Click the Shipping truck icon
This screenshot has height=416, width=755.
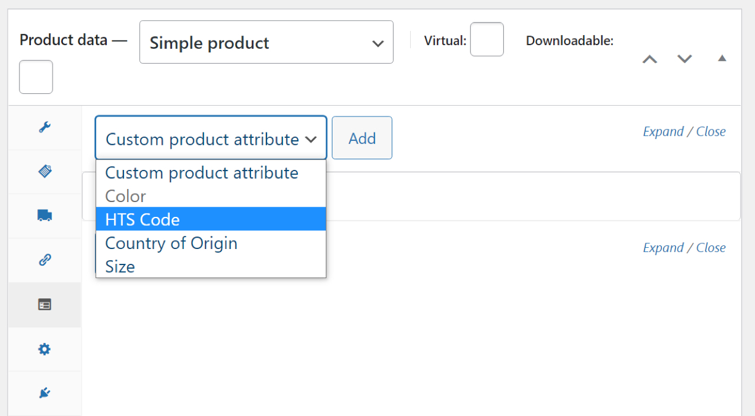(x=45, y=215)
